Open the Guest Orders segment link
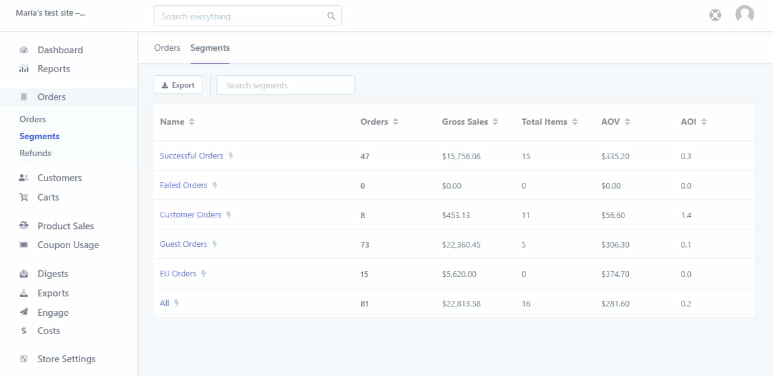 pyautogui.click(x=184, y=244)
